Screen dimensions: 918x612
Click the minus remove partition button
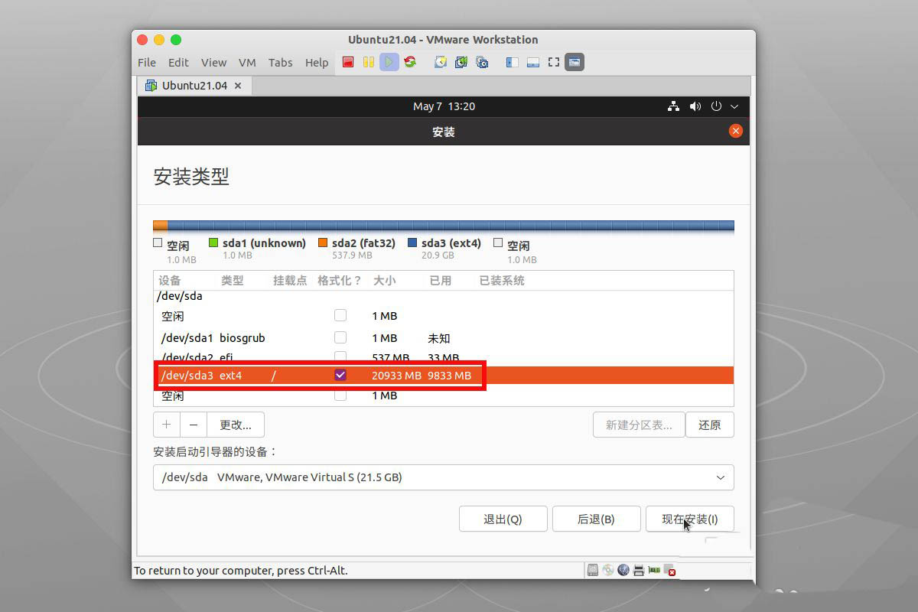coord(194,425)
